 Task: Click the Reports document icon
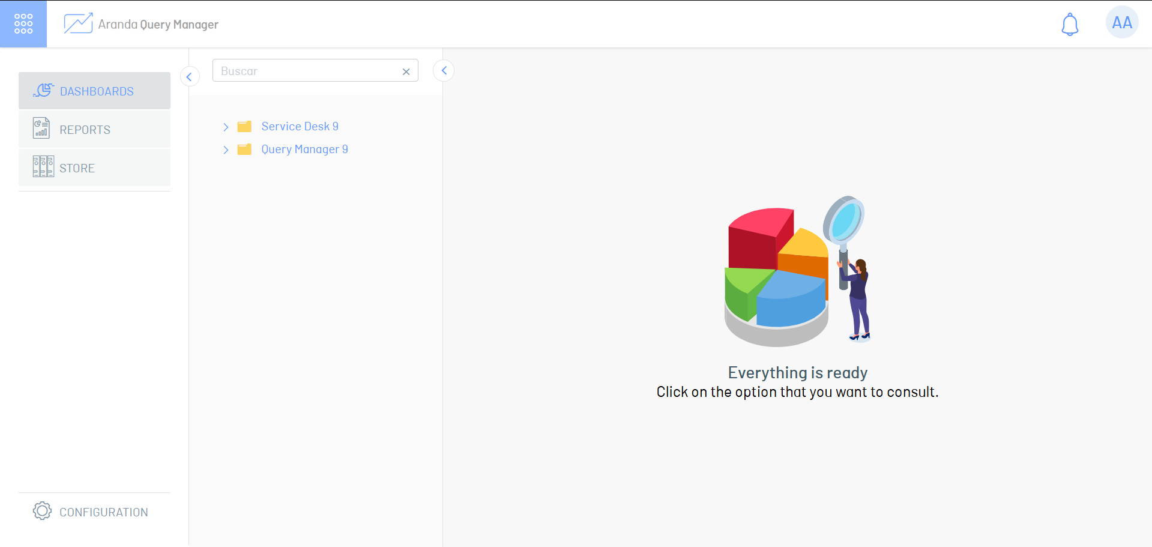point(41,128)
